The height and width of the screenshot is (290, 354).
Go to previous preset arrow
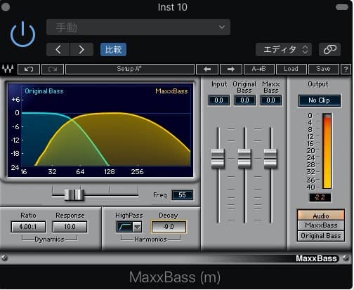58,50
